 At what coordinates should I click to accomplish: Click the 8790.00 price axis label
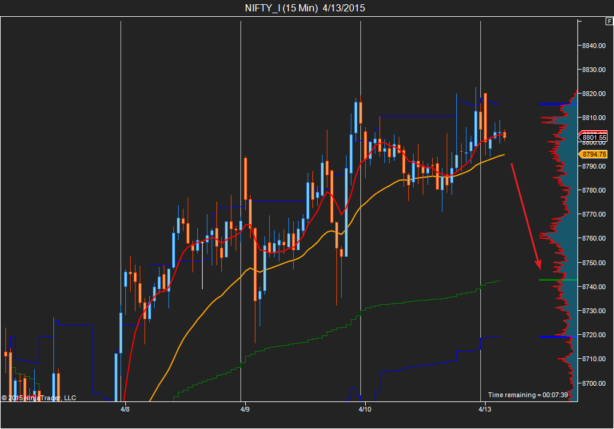tap(594, 167)
